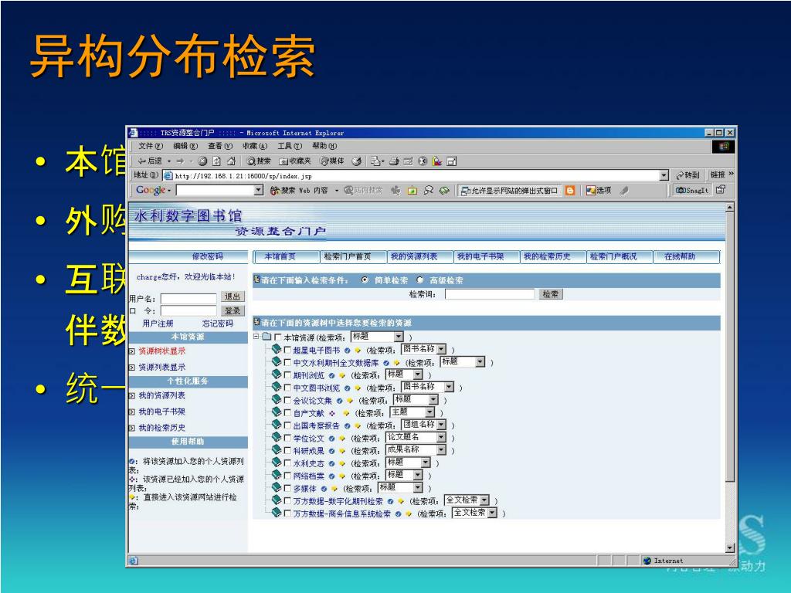Open 团组名称 dropdown for 出国考察报告

pos(424,425)
